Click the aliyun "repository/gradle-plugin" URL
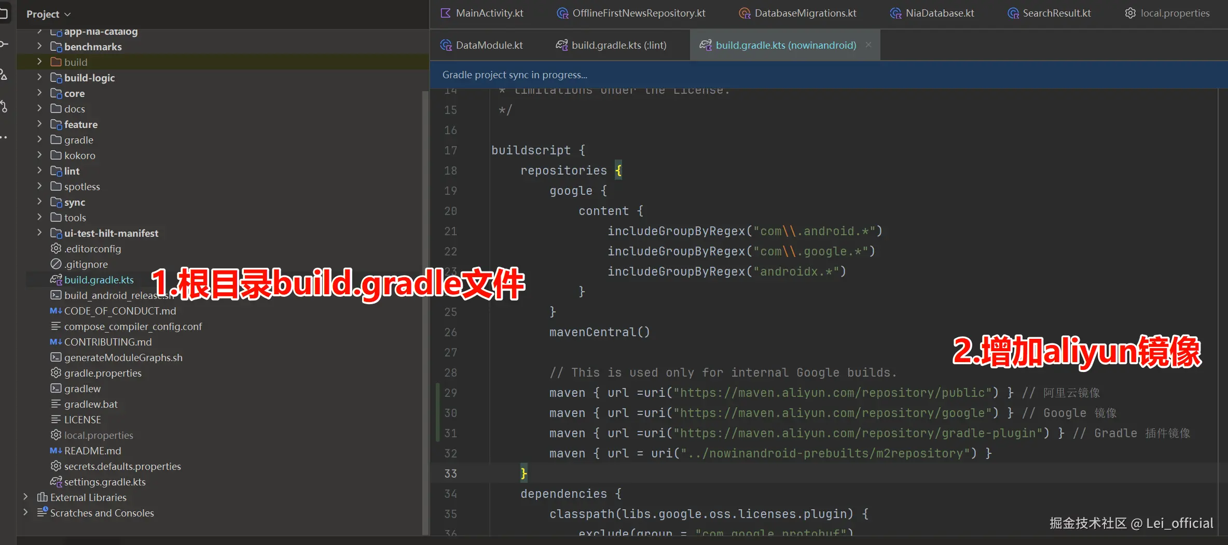 coord(858,433)
